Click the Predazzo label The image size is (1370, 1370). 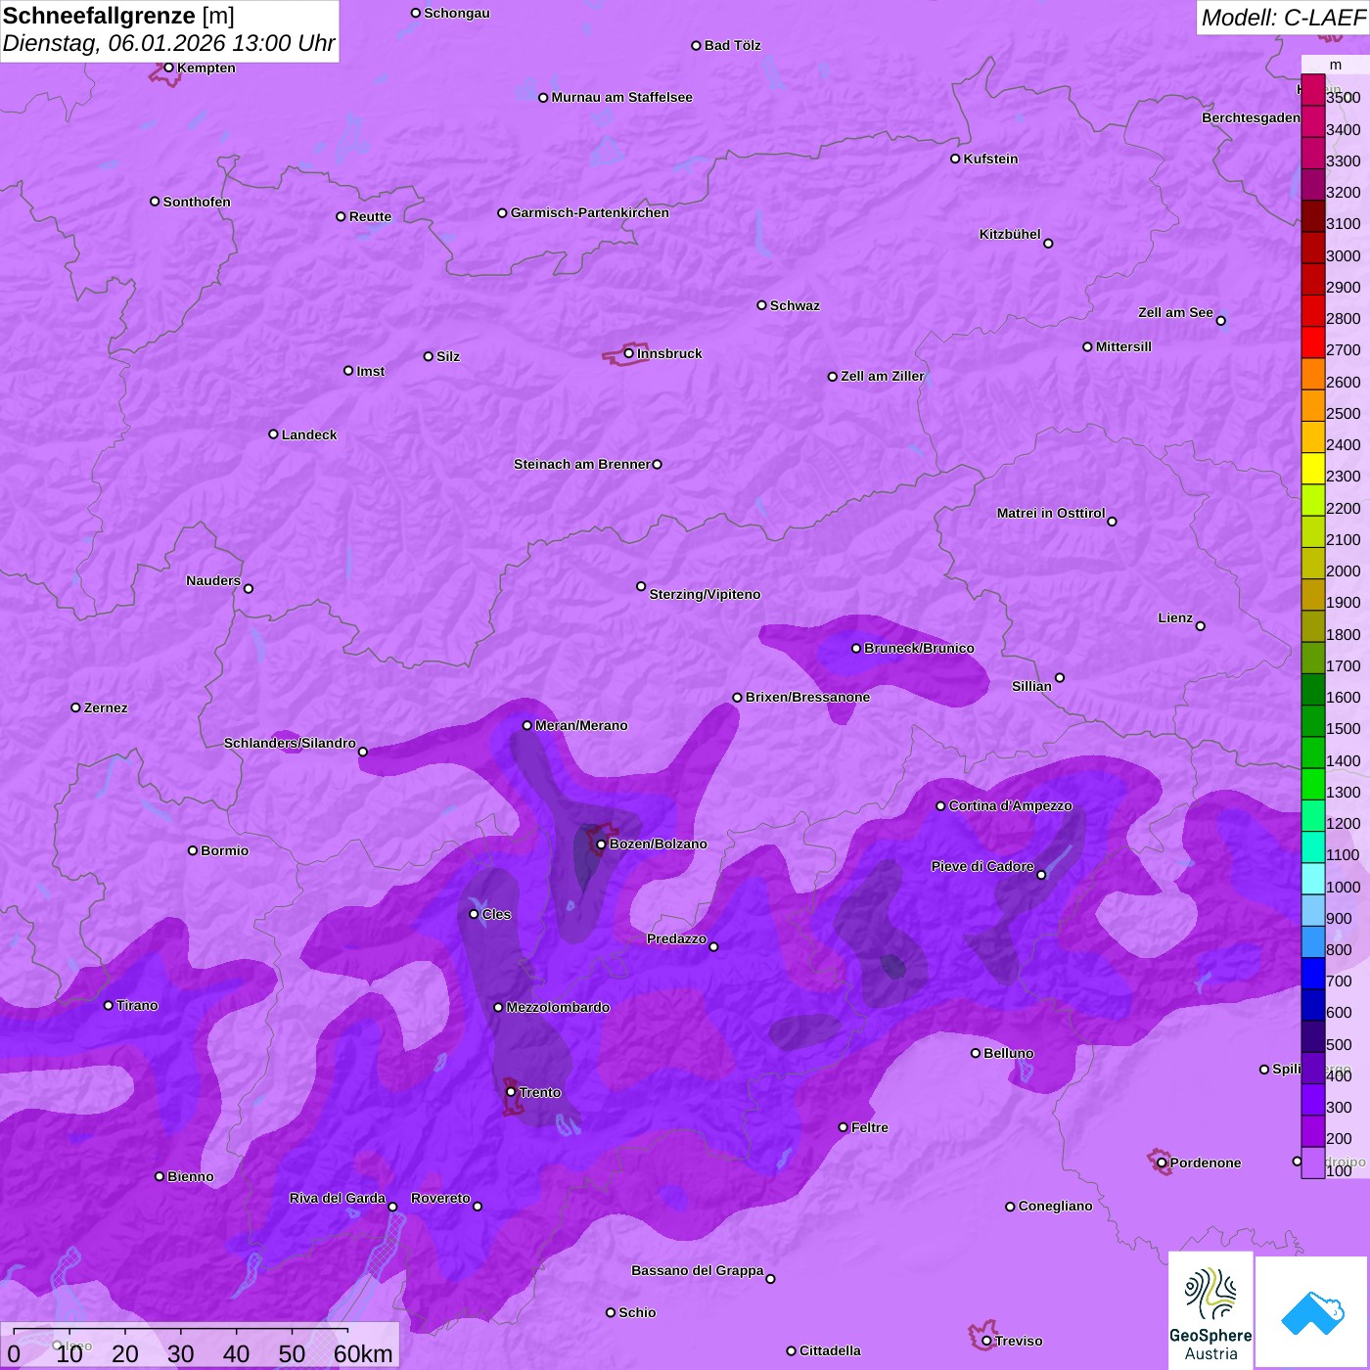(x=676, y=938)
